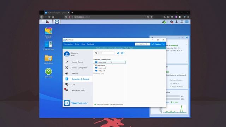This screenshot has width=226, height=127.
Task: Click purple OneNote extension icon
Action: pos(176,17)
